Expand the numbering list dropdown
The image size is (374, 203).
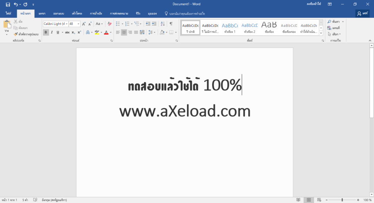tap(131, 24)
